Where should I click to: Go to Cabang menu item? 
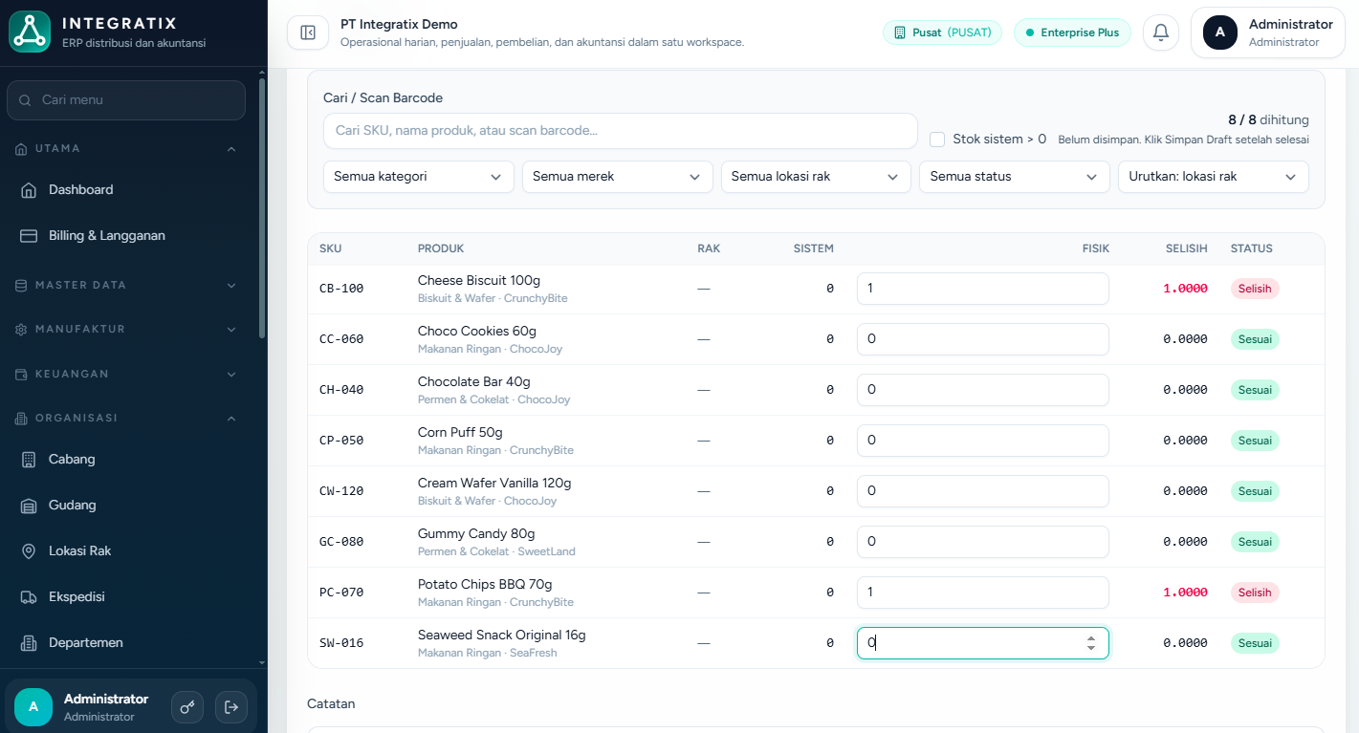(126, 460)
